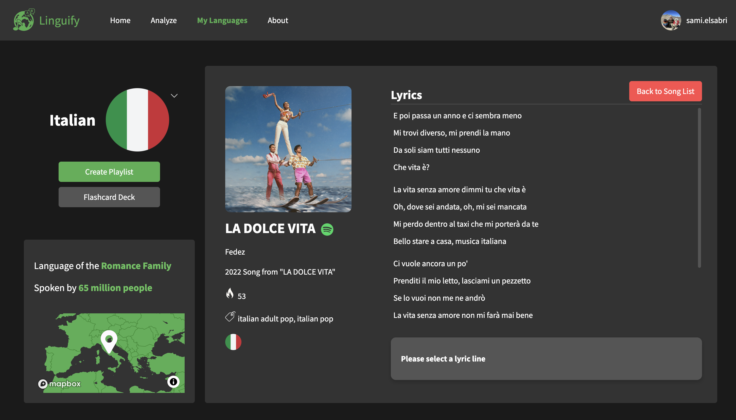
Task: Click the large Italian flag circle
Action: click(x=137, y=120)
